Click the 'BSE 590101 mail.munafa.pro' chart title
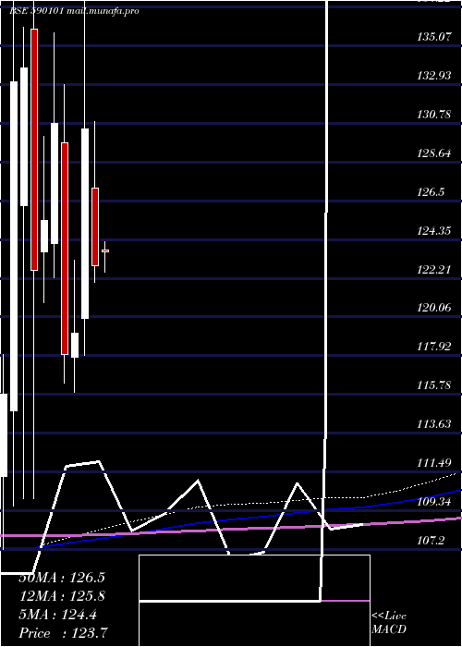The height and width of the screenshot is (647, 462). 74,11
